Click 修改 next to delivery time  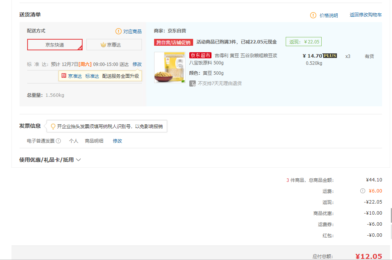[137, 64]
